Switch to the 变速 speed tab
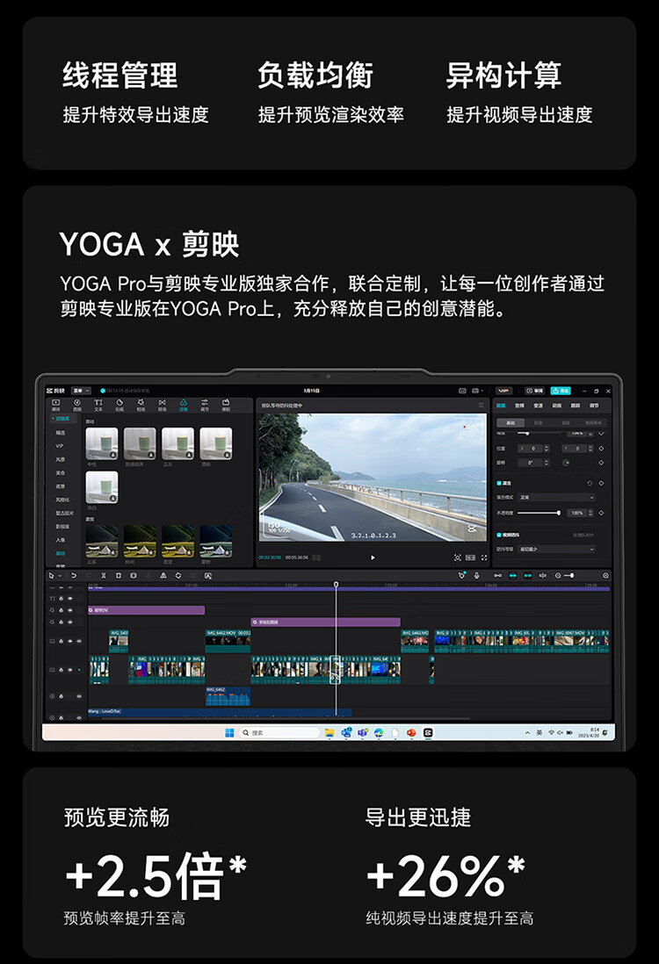Viewport: 659px width, 964px height. (x=538, y=406)
